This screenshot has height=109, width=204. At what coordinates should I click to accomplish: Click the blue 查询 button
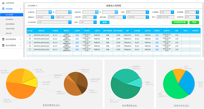(x=105, y=22)
